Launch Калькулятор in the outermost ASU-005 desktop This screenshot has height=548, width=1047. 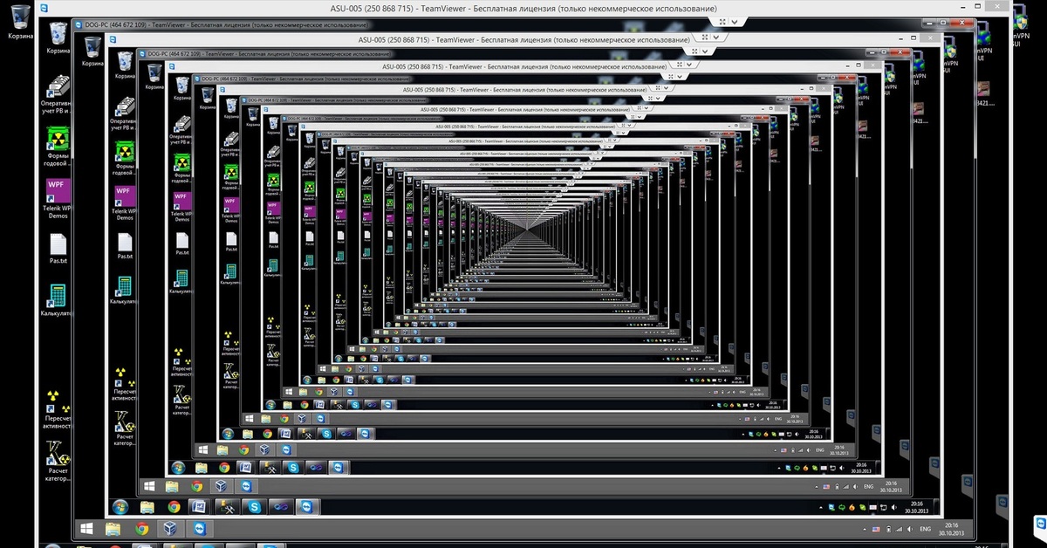(58, 299)
